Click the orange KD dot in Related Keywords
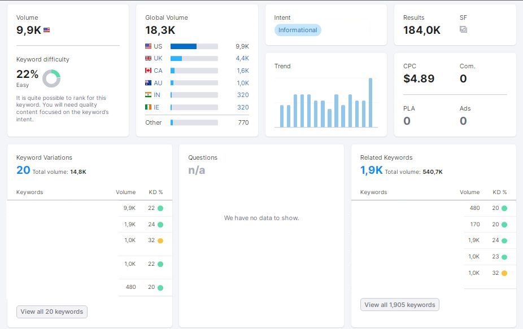 504,273
